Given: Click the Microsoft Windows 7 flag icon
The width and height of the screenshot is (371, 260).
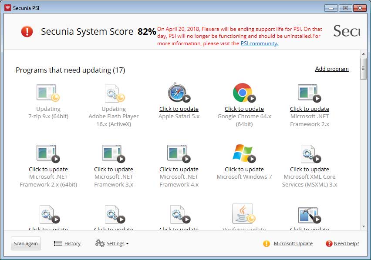Looking at the screenshot, I should click(244, 153).
